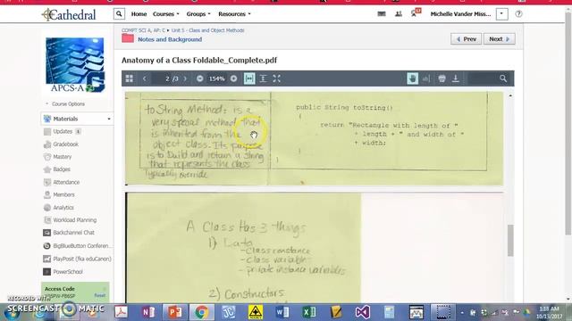
Task: Open the help question mark icon
Action: click(x=518, y=14)
